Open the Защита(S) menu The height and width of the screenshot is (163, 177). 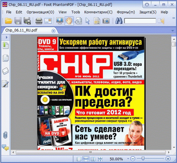148,12
